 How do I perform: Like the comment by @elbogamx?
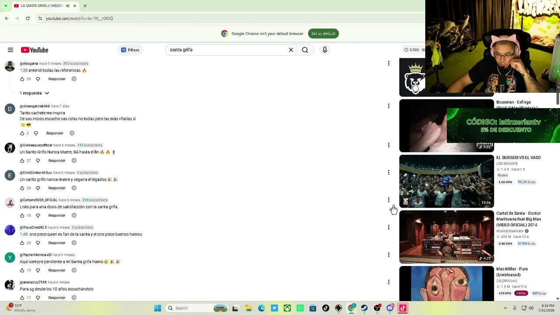click(x=22, y=79)
